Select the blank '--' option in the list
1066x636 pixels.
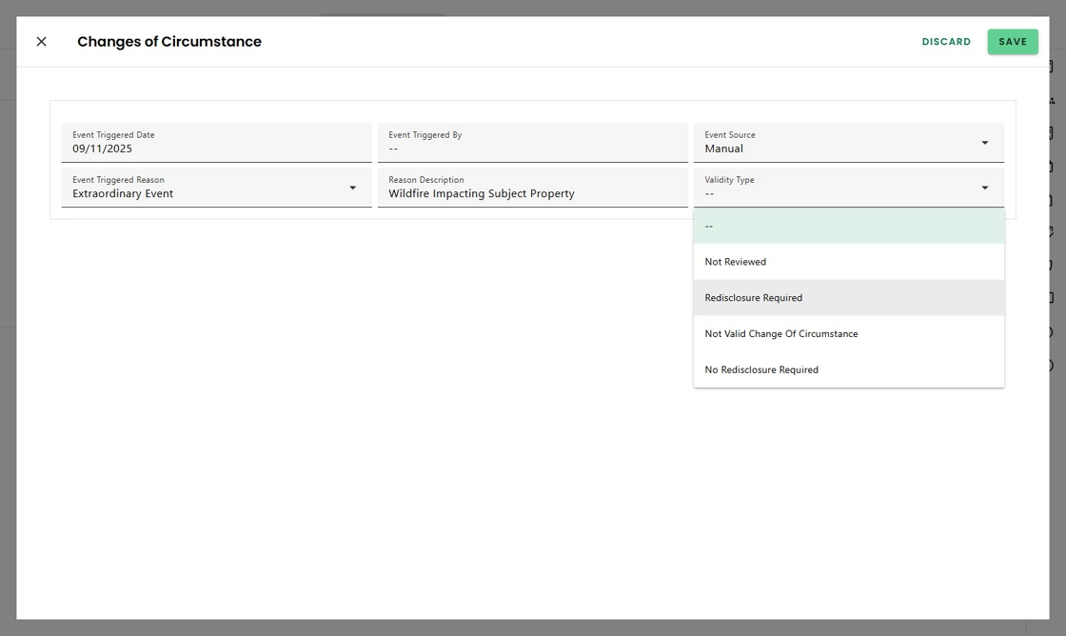848,226
